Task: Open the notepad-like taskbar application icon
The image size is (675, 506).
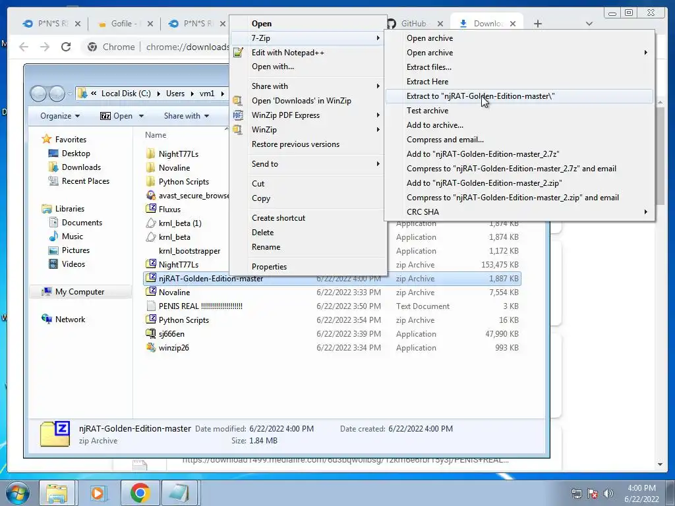Action: [x=179, y=493]
